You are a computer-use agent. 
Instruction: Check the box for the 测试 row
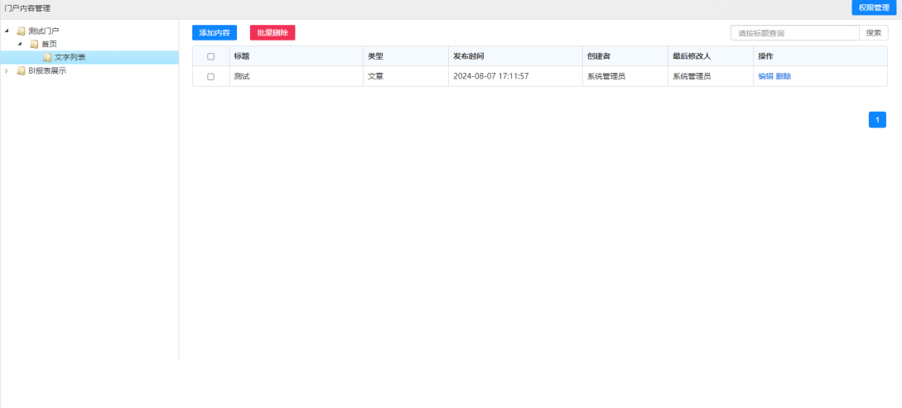(x=210, y=76)
